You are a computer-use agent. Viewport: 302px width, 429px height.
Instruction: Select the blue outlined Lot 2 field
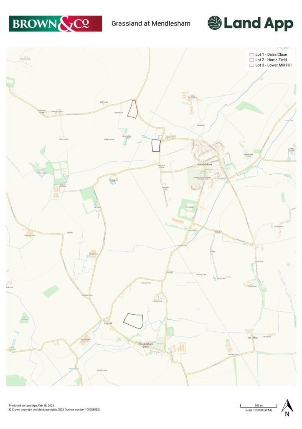click(156, 145)
